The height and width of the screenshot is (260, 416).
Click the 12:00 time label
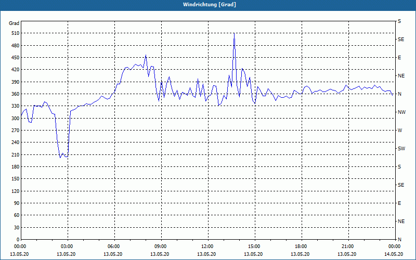pyautogui.click(x=207, y=246)
